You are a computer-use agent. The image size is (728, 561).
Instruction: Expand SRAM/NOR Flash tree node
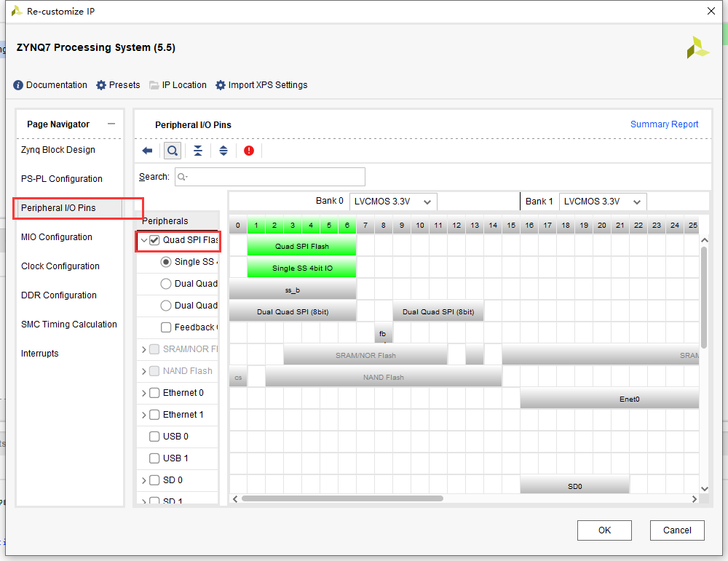[x=144, y=349]
